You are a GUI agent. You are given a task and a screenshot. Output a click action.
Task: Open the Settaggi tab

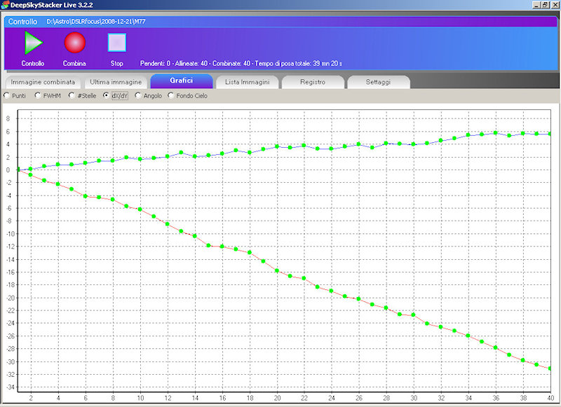coord(378,82)
